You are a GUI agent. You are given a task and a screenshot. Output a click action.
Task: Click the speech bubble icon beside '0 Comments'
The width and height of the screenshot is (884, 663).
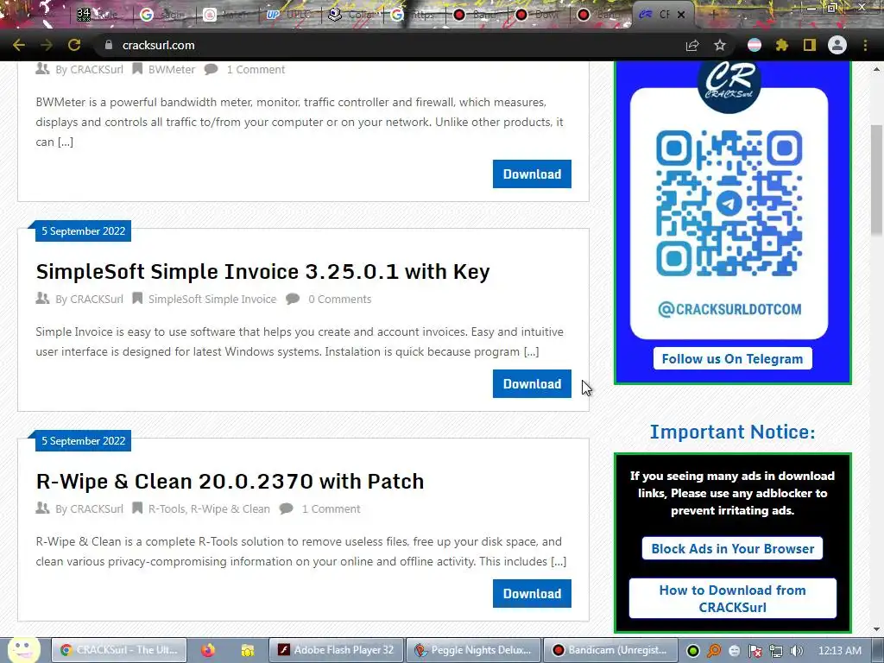(x=293, y=298)
